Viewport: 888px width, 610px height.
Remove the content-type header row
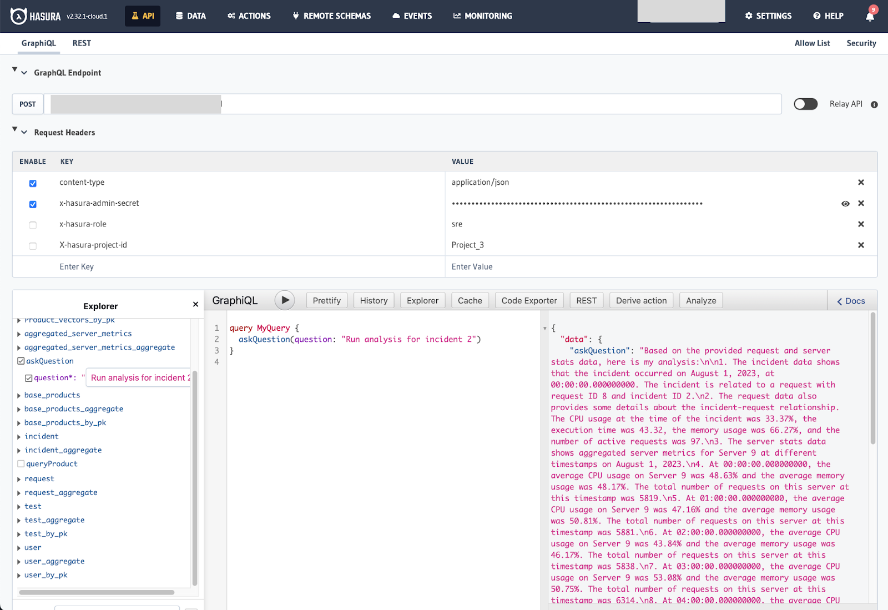click(861, 182)
